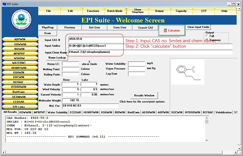Launch the AOPWIN module from sidebar
243x156 pixels.
[x=20, y=39]
